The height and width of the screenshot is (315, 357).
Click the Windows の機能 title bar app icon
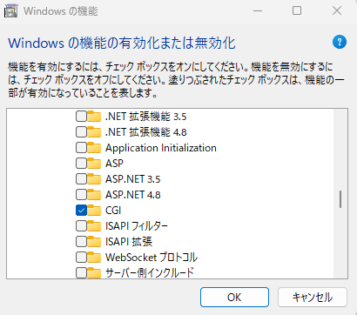10,11
